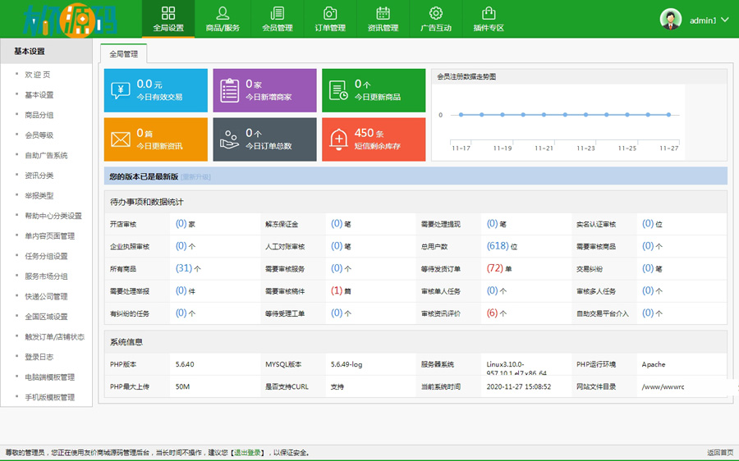
Task: Select the 订单管理 camera icon
Action: point(330,13)
